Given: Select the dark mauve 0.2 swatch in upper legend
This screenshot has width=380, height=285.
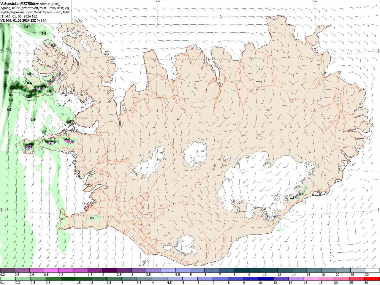Looking at the screenshot, I should tap(7, 270).
